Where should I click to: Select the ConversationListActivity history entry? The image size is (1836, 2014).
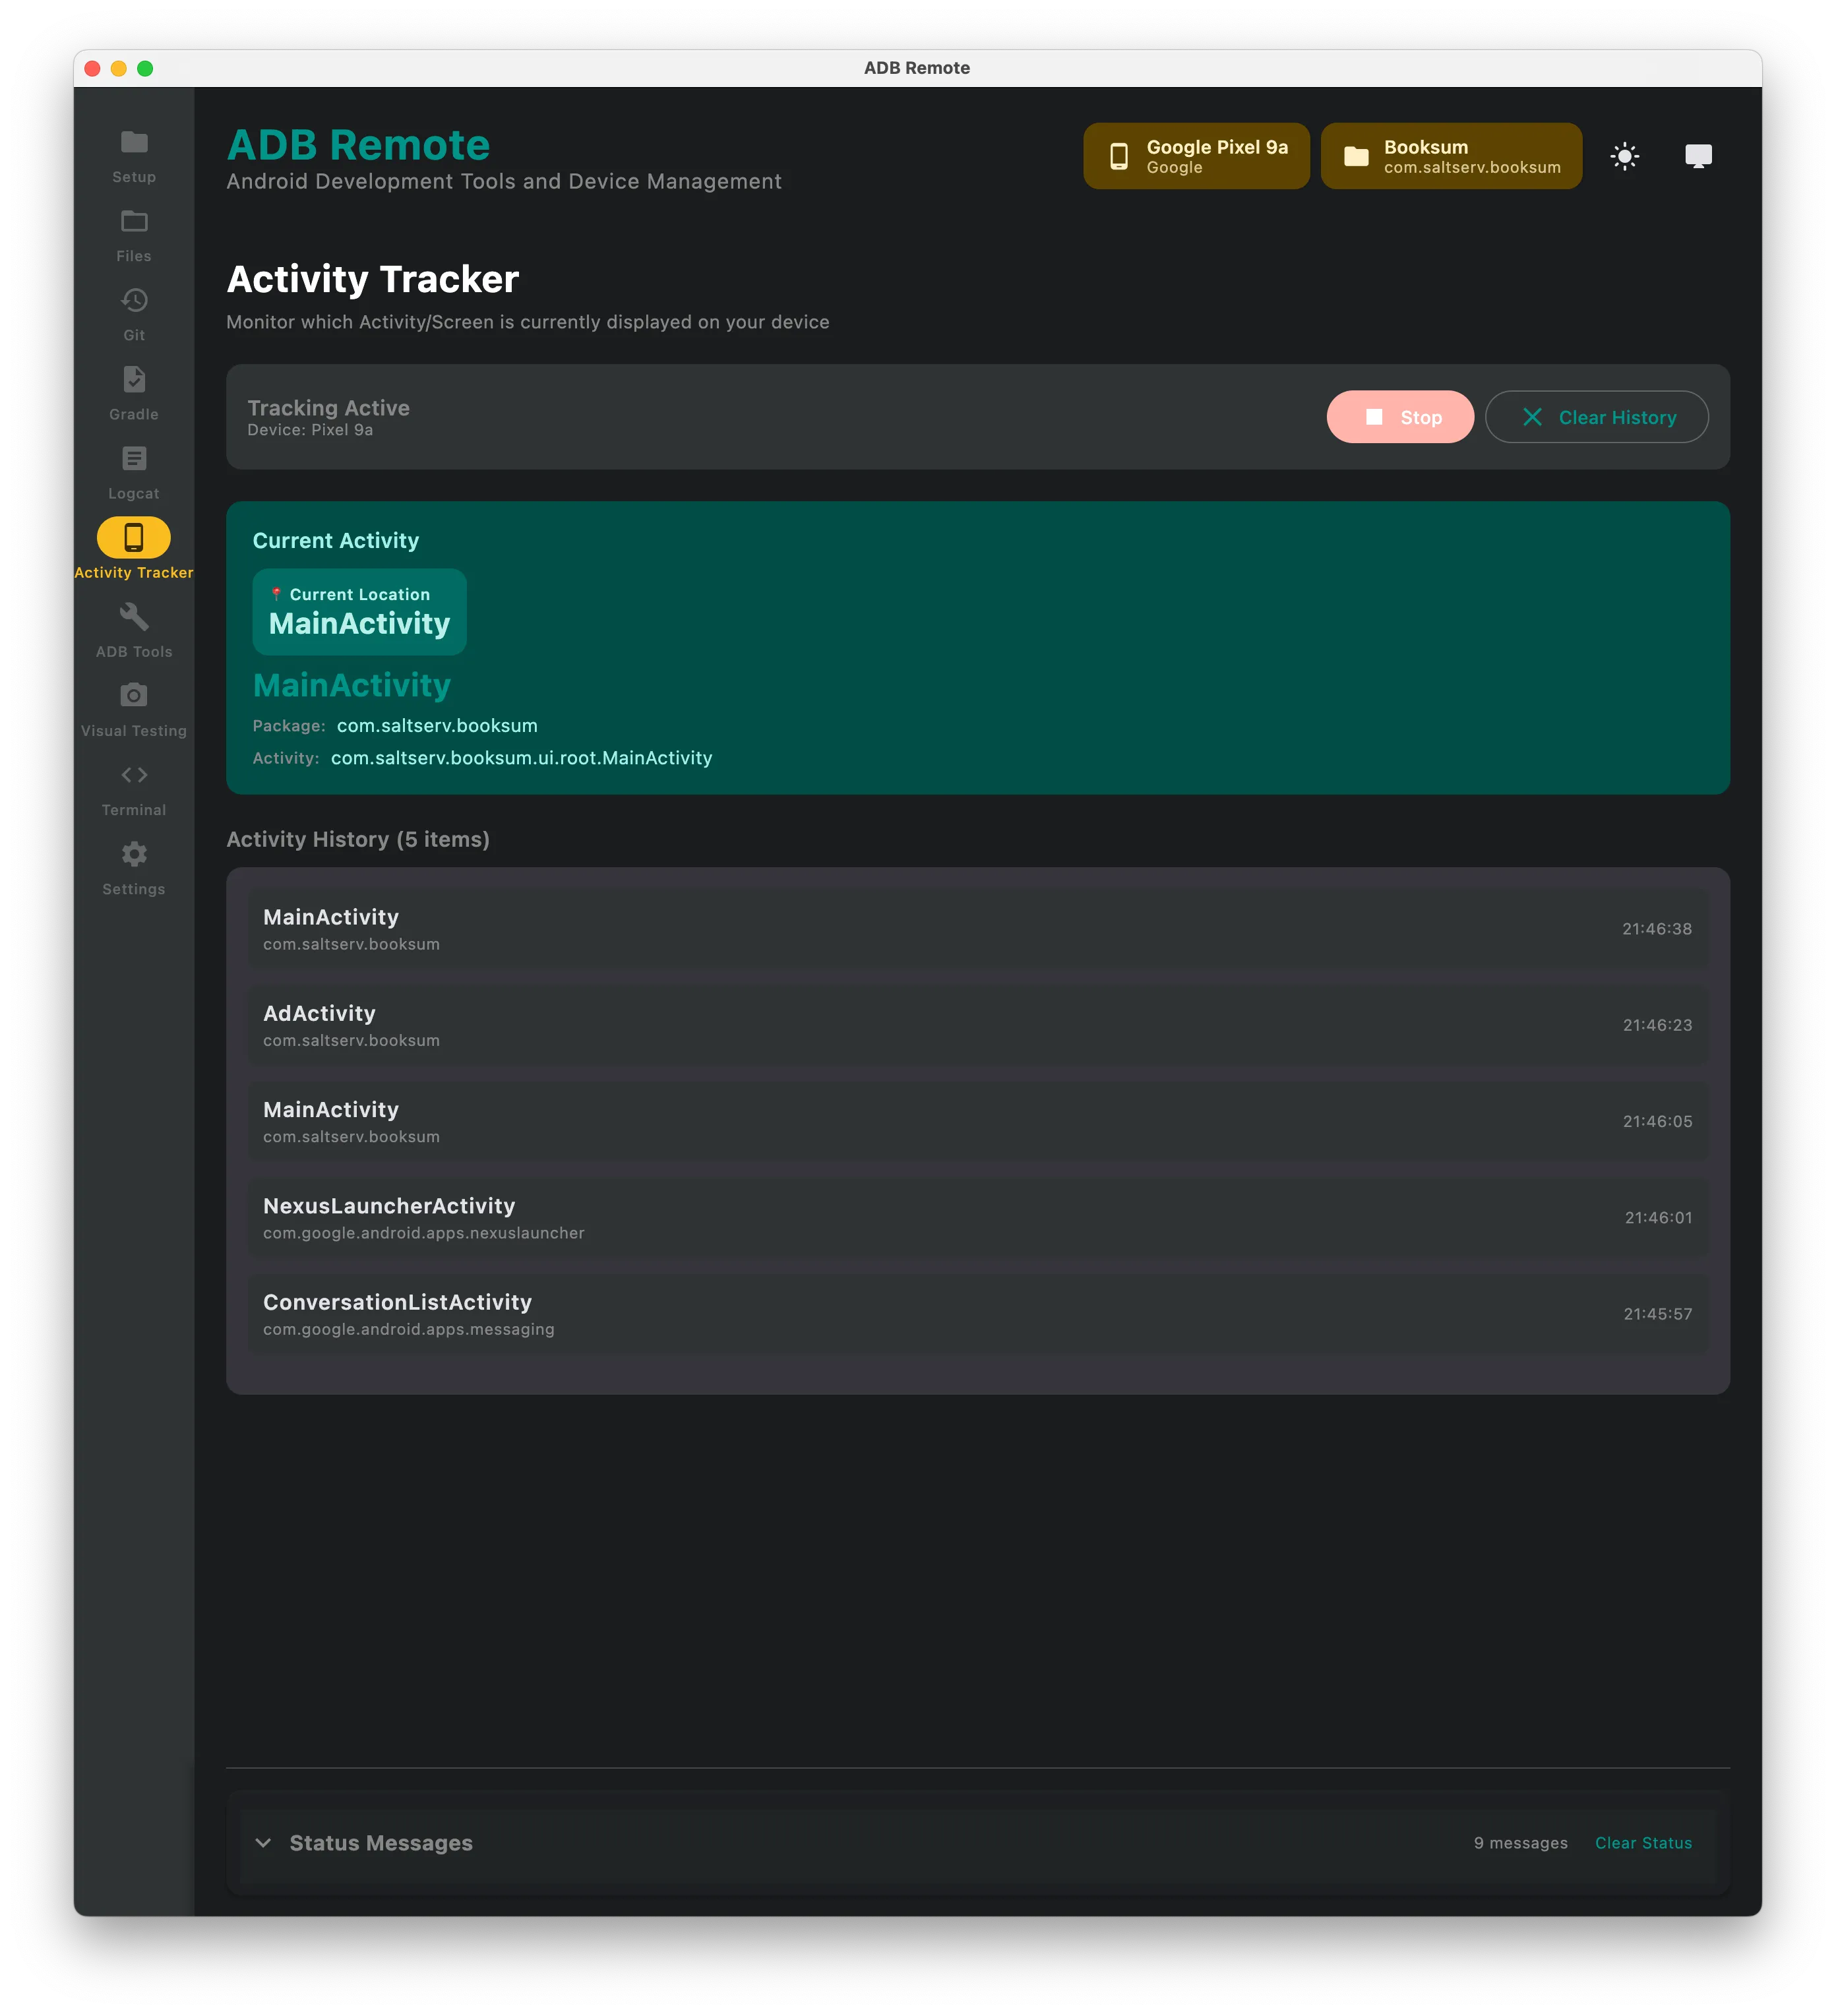coord(977,1313)
